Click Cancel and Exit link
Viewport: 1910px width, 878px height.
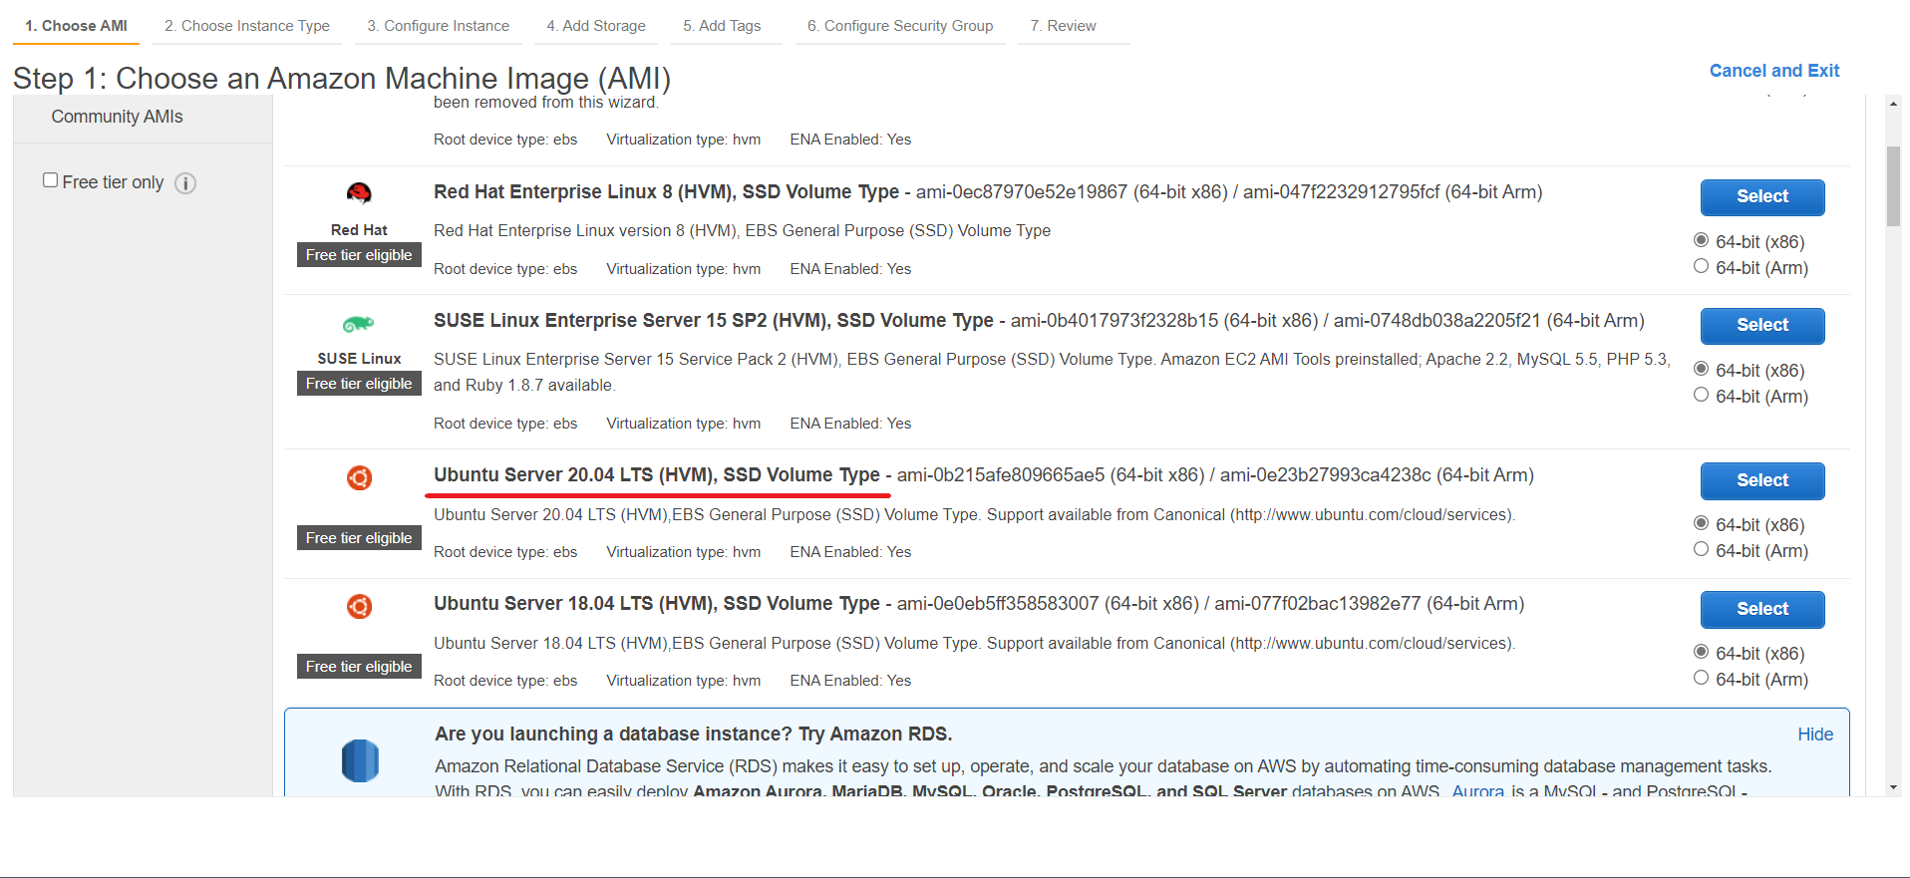click(1774, 71)
